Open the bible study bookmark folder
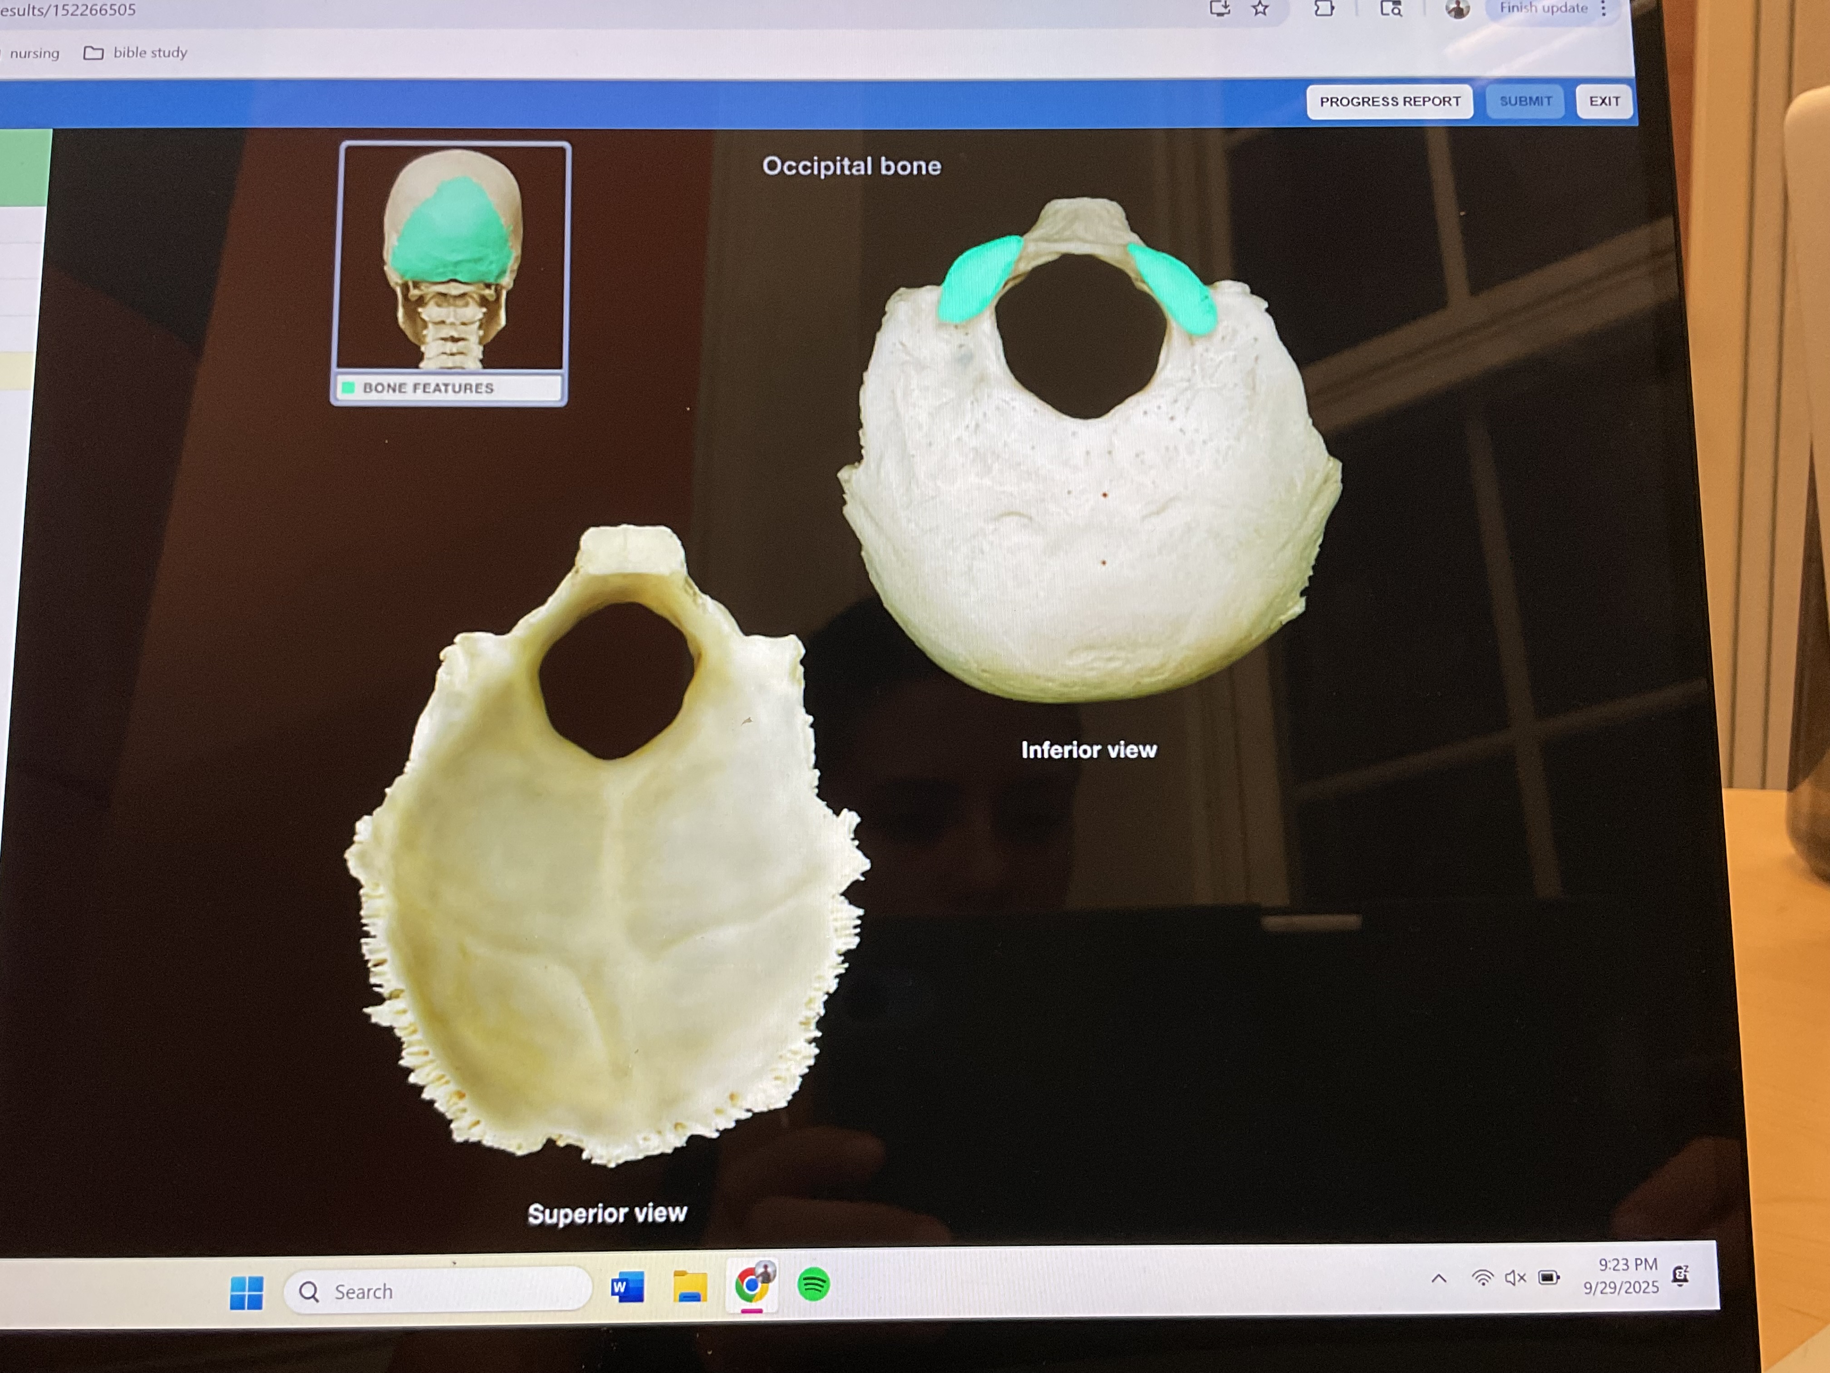1830x1373 pixels. click(137, 53)
